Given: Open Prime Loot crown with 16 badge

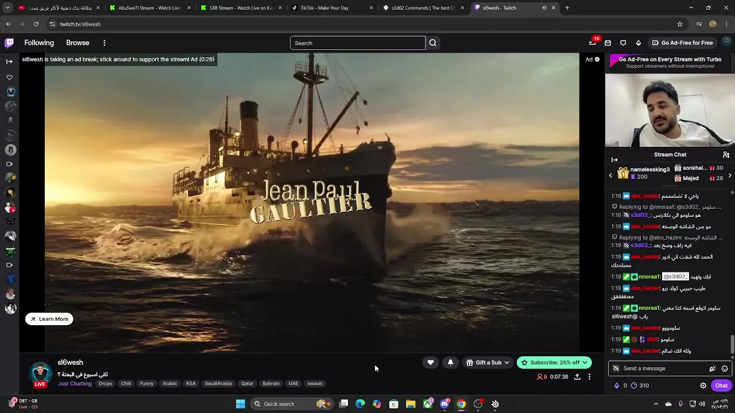Looking at the screenshot, I should pyautogui.click(x=593, y=42).
